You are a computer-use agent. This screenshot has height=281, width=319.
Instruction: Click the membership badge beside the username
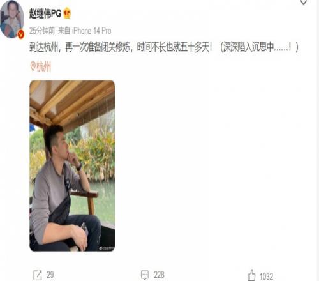click(67, 13)
